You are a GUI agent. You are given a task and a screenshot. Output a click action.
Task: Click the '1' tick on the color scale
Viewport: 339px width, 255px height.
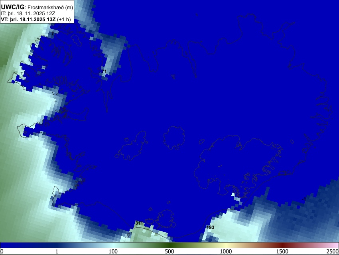point(57,251)
